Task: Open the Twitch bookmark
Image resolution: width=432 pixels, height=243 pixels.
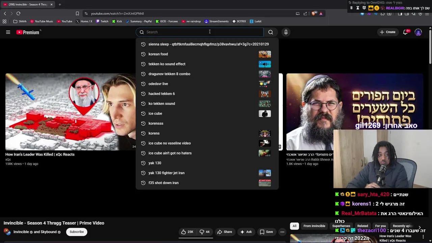Action: point(102,21)
